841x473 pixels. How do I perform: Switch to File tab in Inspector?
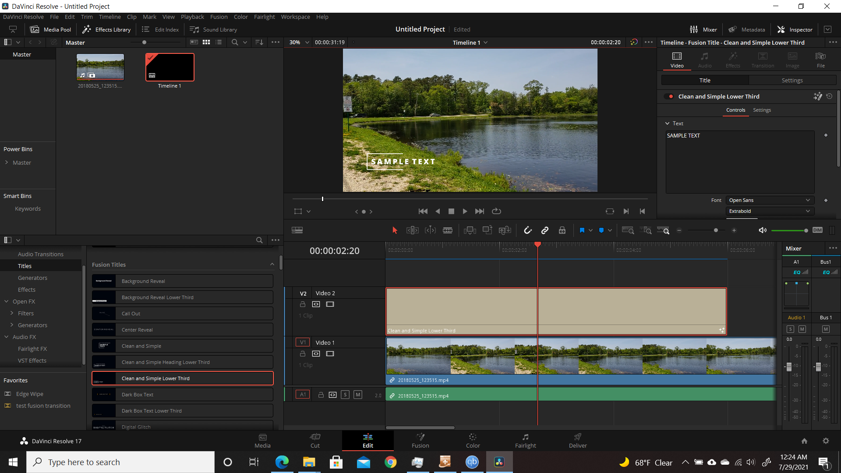tap(820, 60)
